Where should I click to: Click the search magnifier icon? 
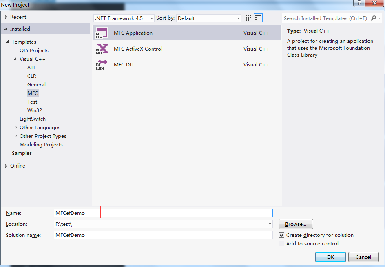(374, 18)
